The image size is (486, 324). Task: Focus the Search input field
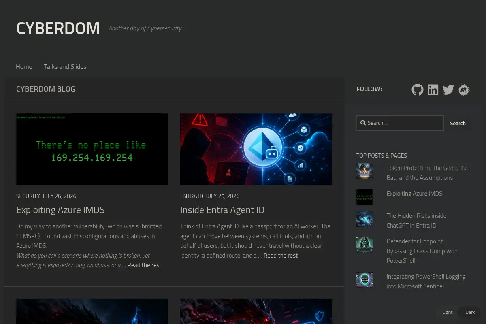click(x=400, y=123)
